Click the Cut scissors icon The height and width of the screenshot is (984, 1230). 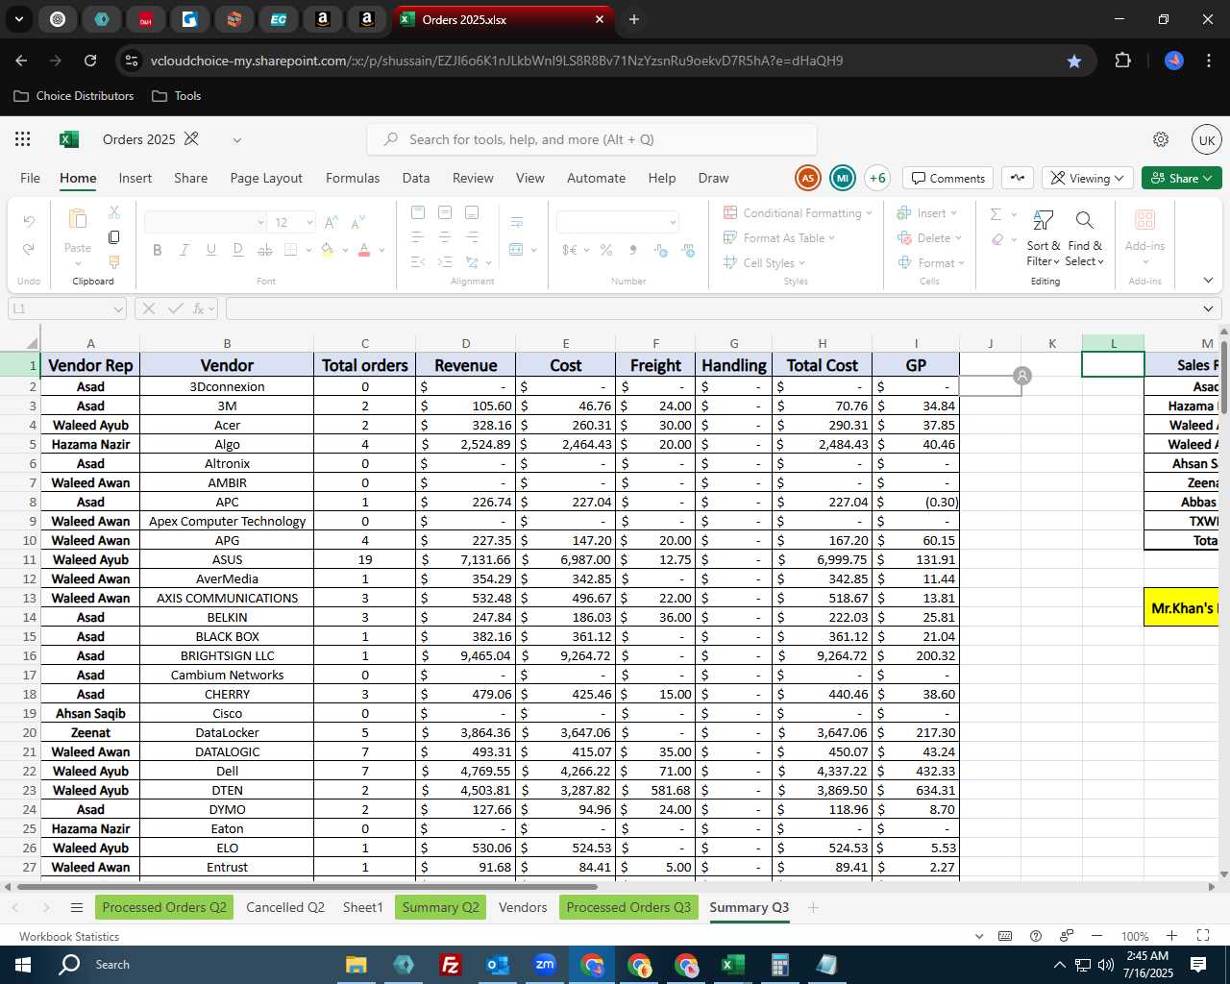[x=114, y=211]
